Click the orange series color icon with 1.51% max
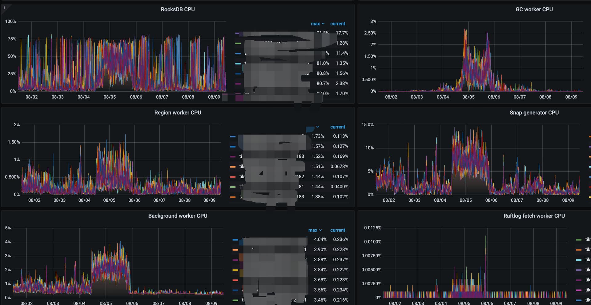 [233, 167]
